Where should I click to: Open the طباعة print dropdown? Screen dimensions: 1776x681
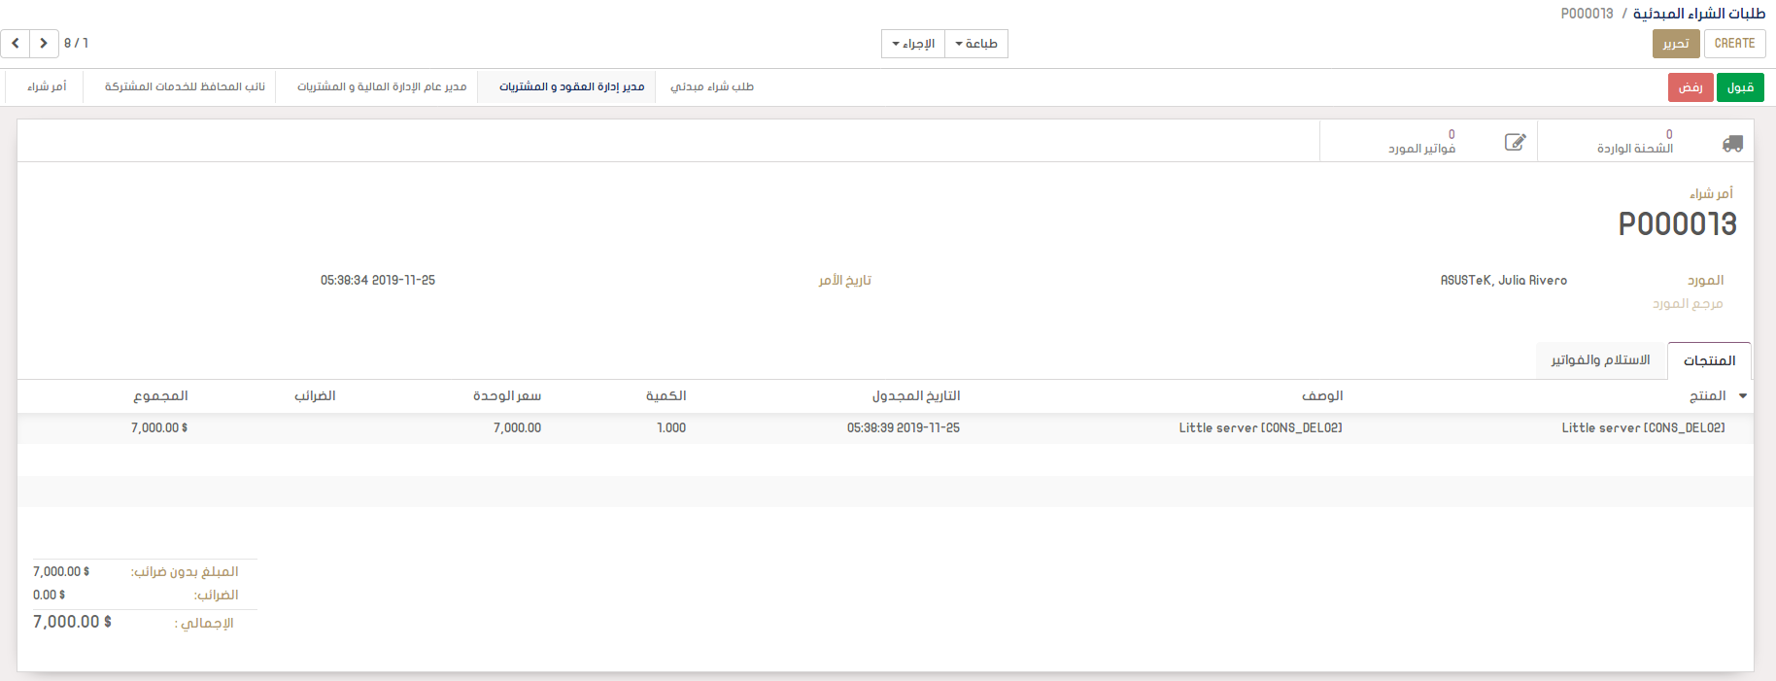point(975,44)
